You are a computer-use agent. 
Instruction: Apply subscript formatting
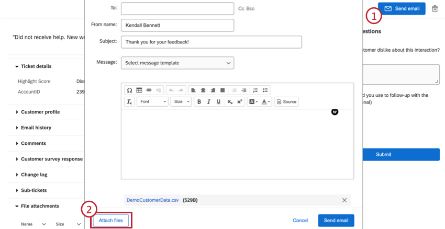pos(230,102)
